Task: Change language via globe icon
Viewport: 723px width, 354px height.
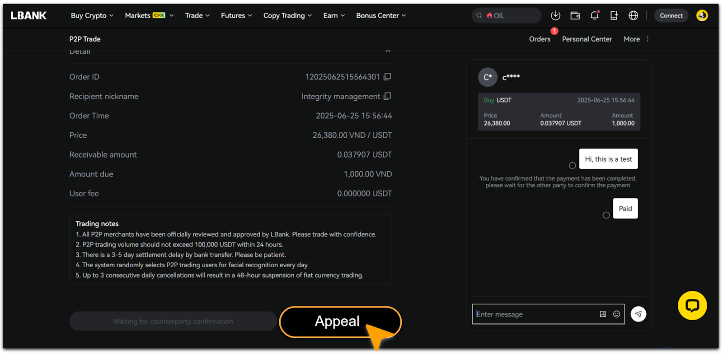Action: pyautogui.click(x=633, y=15)
